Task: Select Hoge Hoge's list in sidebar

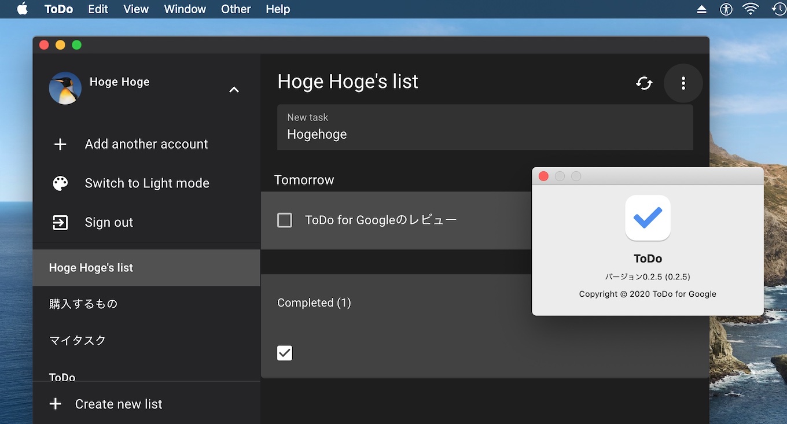Action: click(x=146, y=268)
